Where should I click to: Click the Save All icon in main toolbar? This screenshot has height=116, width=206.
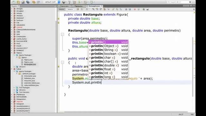pyautogui.click(x=28, y=2)
